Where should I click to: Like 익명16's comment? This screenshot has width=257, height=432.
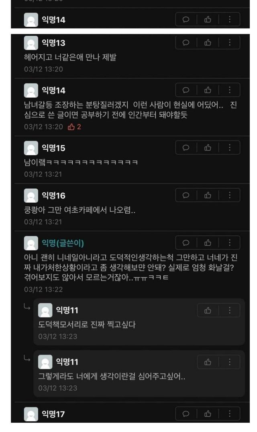coord(208,196)
